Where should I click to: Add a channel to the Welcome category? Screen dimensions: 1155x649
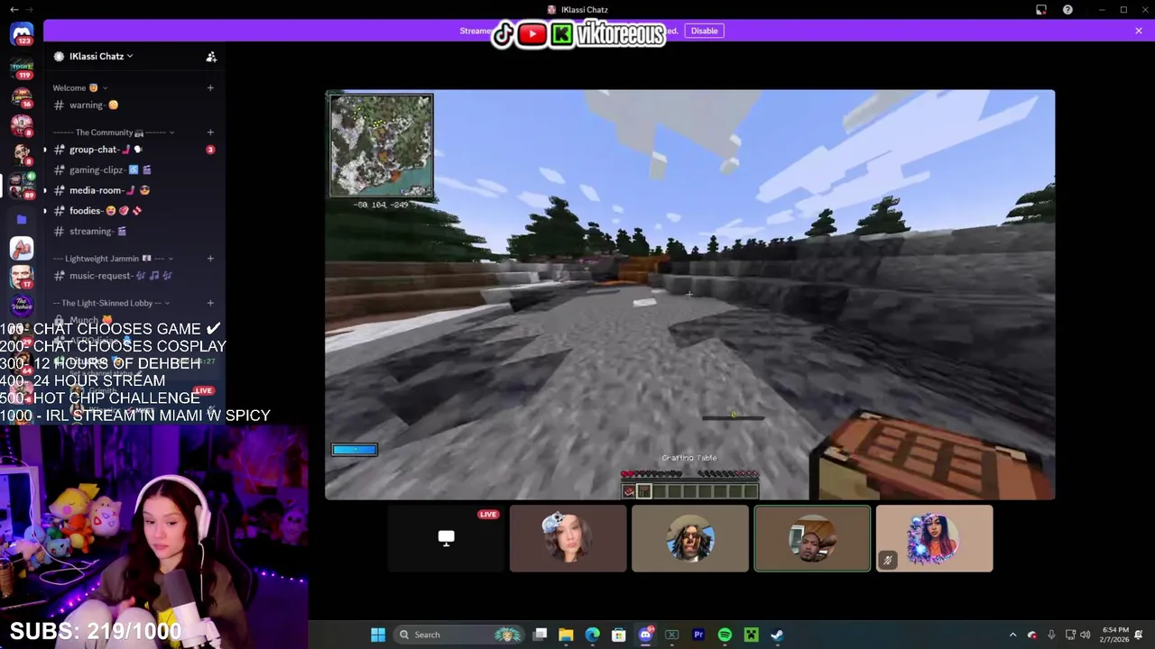tap(210, 87)
